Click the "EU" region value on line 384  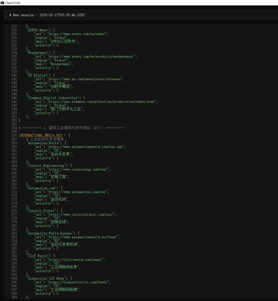point(56,241)
